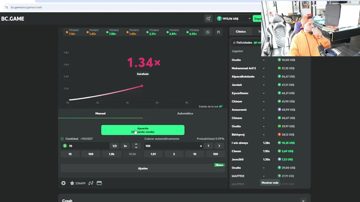This screenshot has height=202, width=360.
Task: Click player name Muhammad Arif 5
Action: coord(244,68)
